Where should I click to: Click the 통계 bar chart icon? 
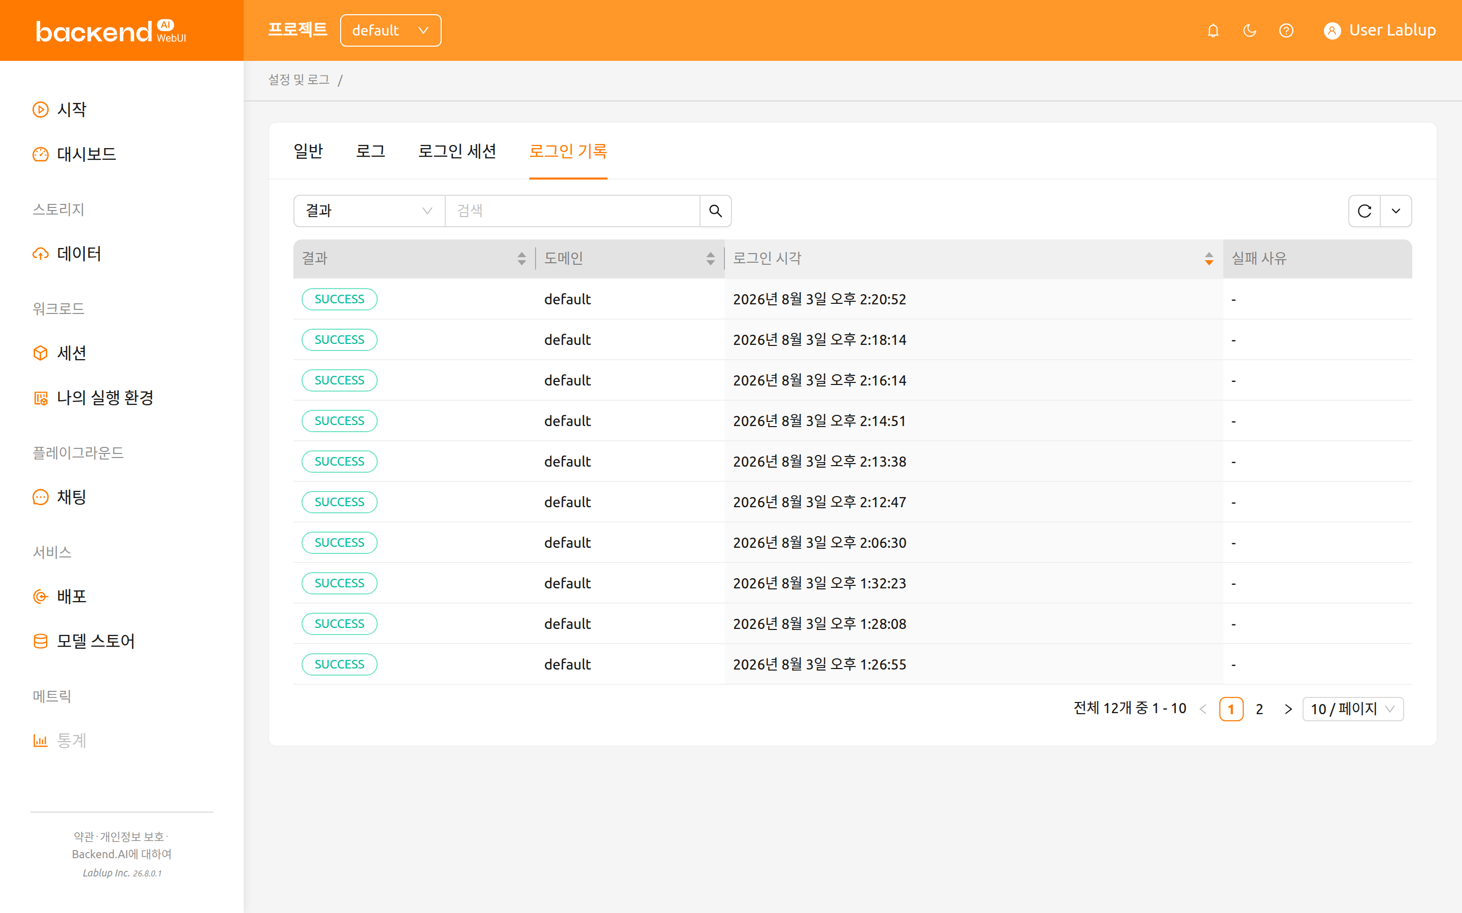pyautogui.click(x=41, y=741)
